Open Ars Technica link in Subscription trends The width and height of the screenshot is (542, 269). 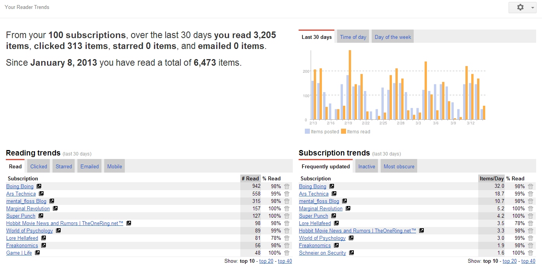pyautogui.click(x=314, y=194)
